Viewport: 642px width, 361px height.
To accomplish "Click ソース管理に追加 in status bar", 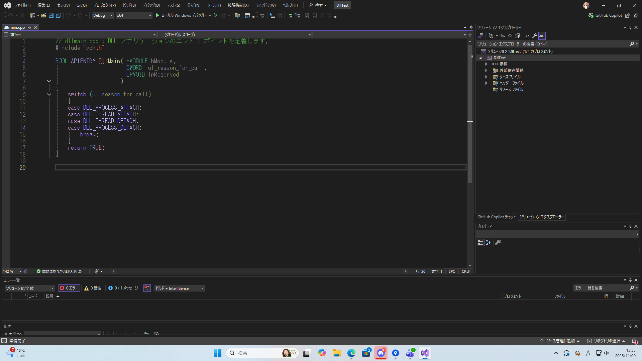I will (560, 341).
